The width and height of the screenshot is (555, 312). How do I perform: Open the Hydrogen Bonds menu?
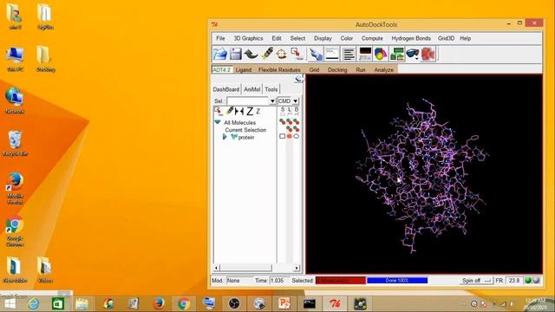411,38
